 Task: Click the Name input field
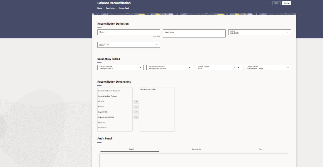[128, 32]
